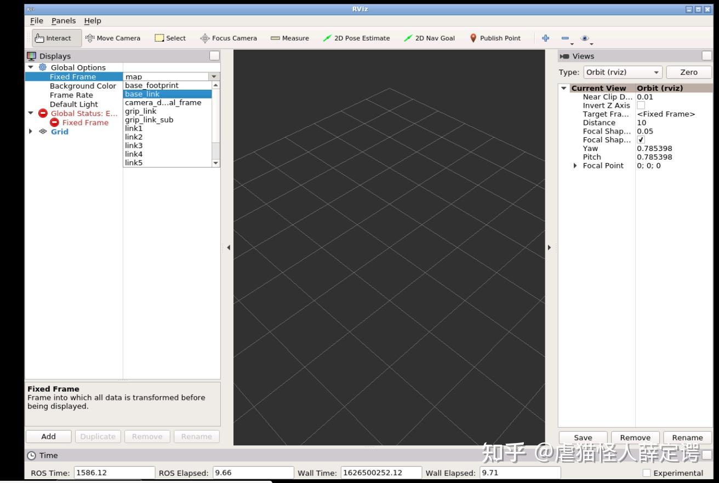Open the Fixed Frame map dropdown arrow
Screen dimensions: 719x483
click(x=214, y=77)
